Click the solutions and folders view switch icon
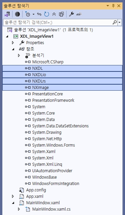 tap(7, 14)
